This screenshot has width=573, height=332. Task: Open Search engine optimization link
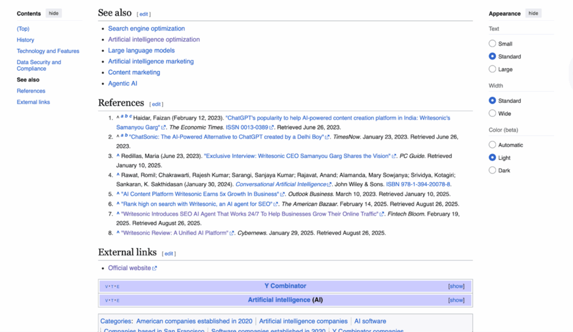pyautogui.click(x=146, y=28)
